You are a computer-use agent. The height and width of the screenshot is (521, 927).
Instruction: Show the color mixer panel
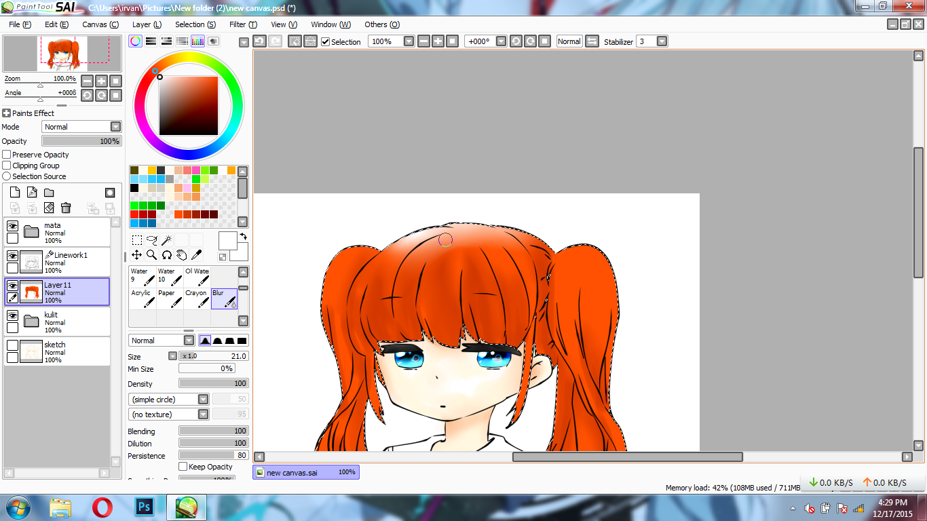182,41
